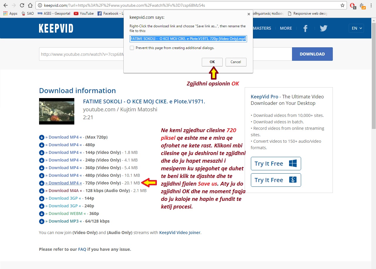The image size is (376, 269).
Task: Open the YouTube bookmark
Action: click(x=84, y=14)
